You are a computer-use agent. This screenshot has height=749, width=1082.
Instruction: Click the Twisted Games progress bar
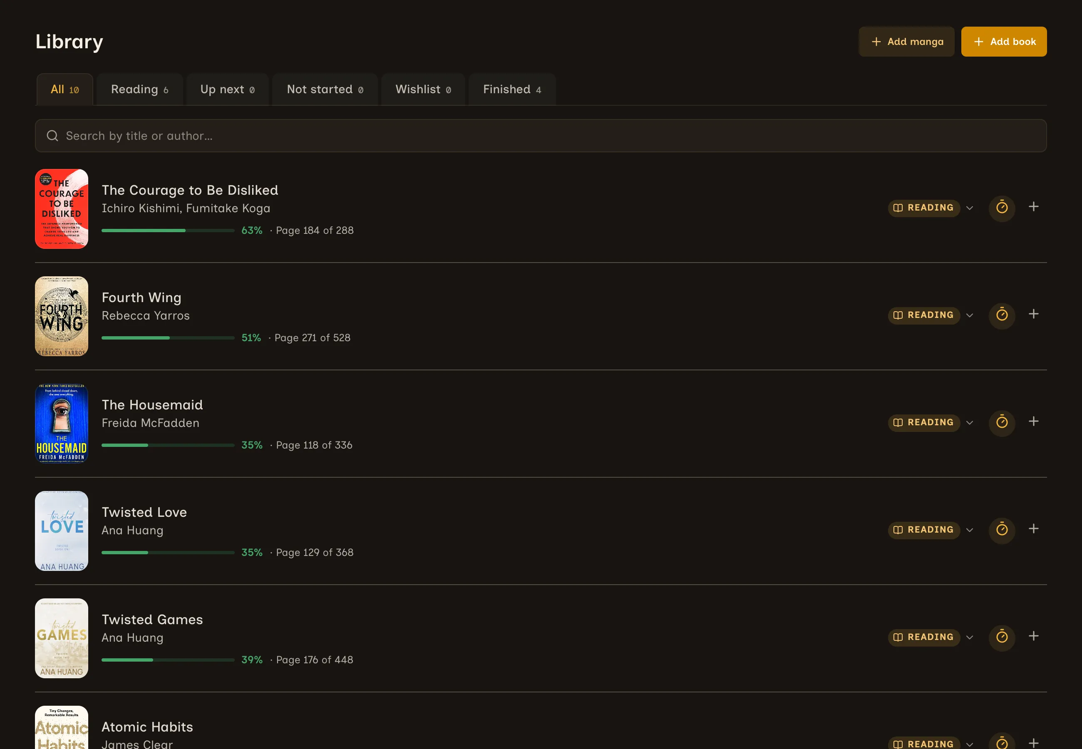[168, 660]
